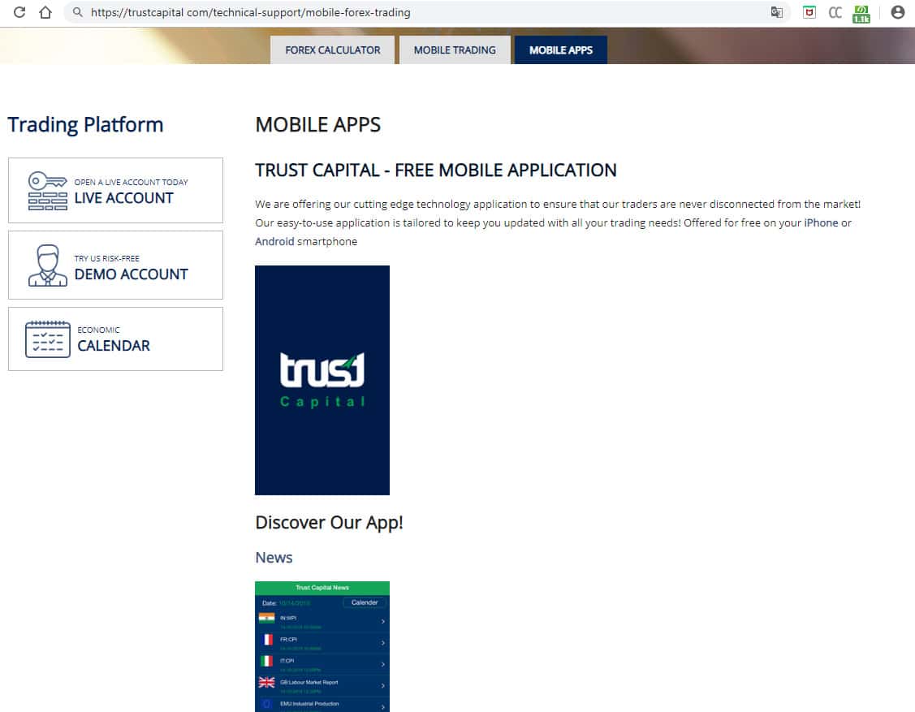Follow the Android link in the description

(x=274, y=242)
